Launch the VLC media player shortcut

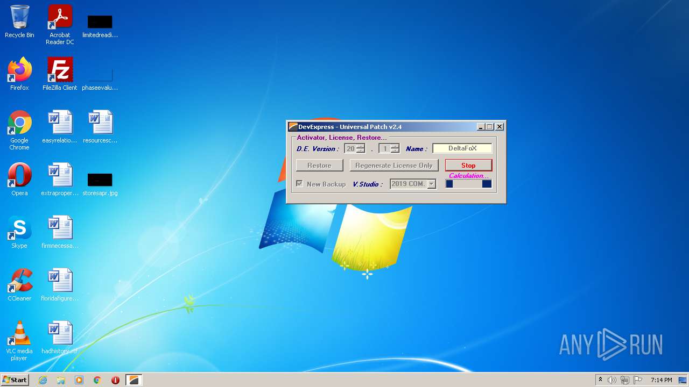coord(19,341)
